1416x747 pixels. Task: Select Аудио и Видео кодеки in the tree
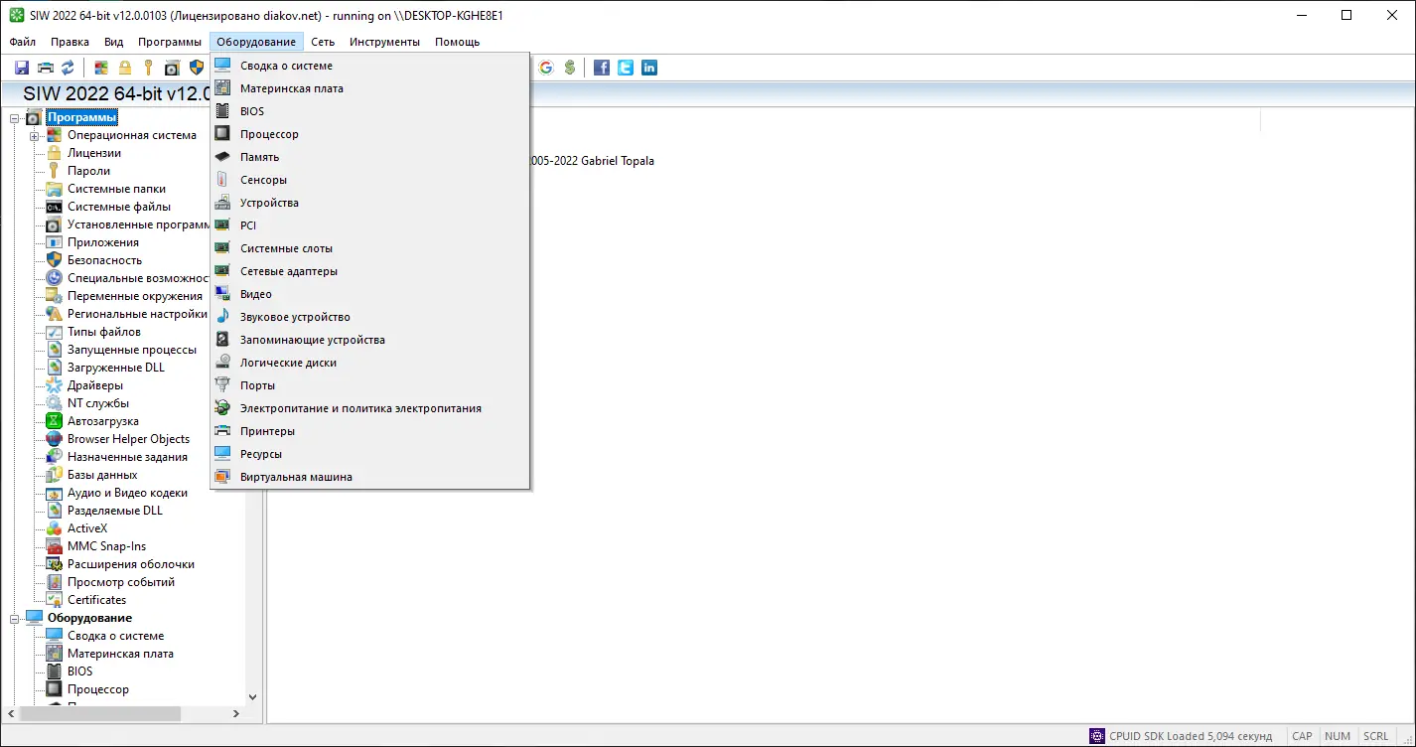point(128,493)
